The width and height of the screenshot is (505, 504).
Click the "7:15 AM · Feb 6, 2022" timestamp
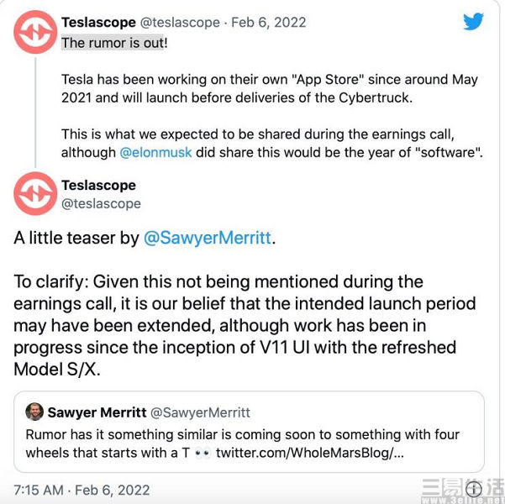82,490
